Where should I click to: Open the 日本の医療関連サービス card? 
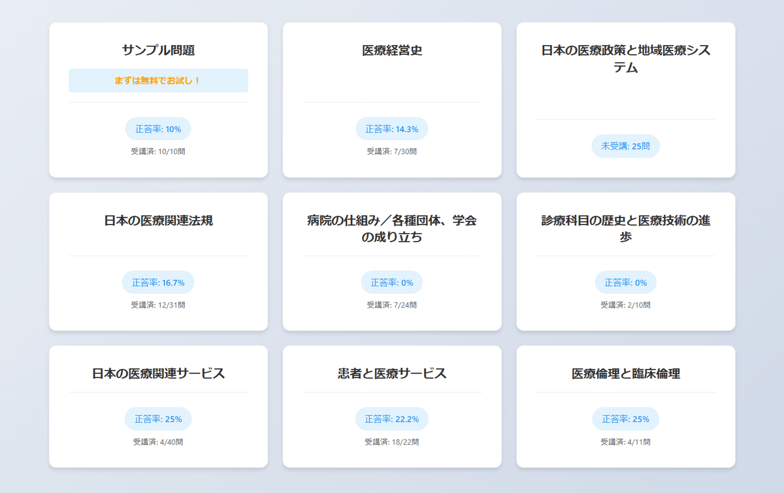(158, 407)
